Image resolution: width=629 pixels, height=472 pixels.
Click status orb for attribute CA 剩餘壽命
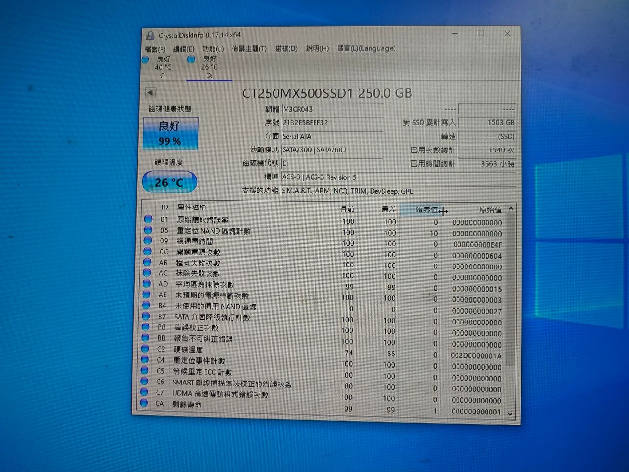point(144,403)
